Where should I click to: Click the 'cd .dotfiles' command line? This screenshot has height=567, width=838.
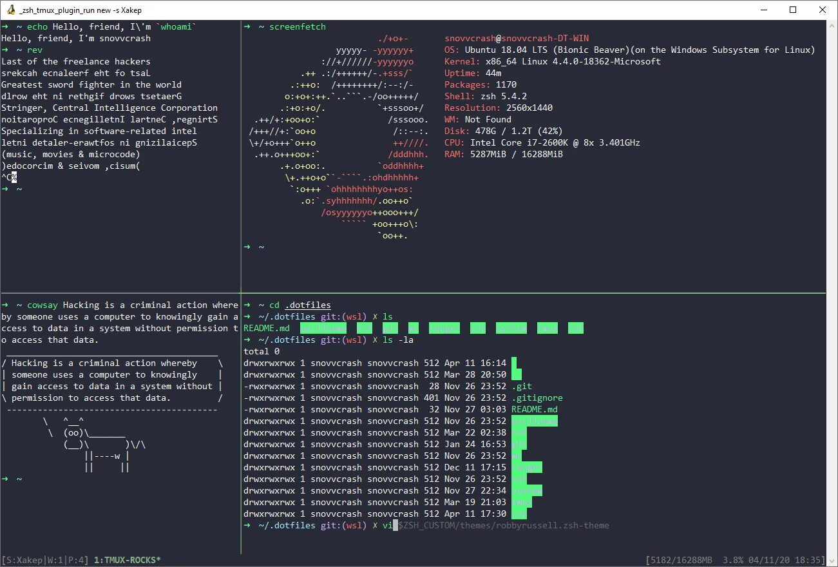point(287,305)
